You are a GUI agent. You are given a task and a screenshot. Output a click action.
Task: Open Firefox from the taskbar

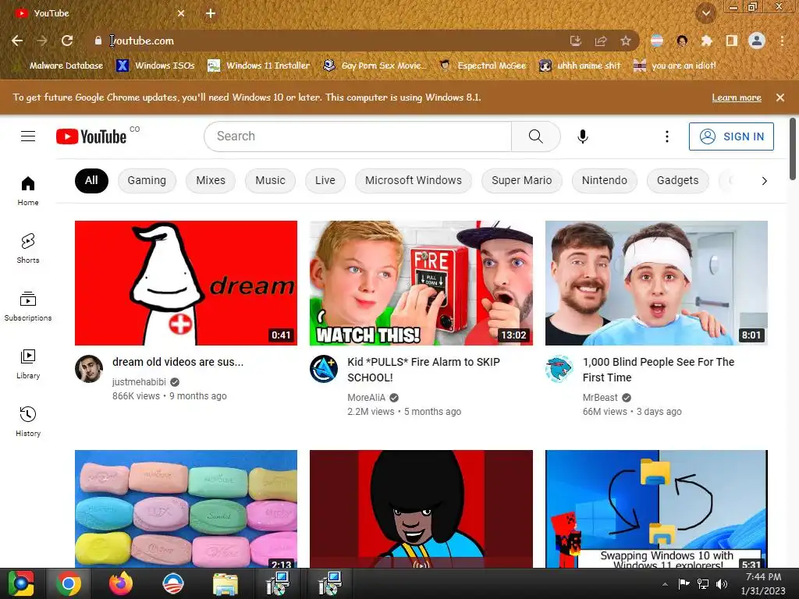pos(121,583)
